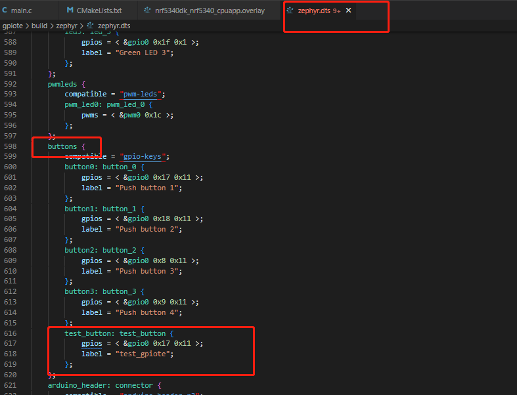Click the 0x1f value on line 588
The height and width of the screenshot is (395, 517).
pos(161,42)
